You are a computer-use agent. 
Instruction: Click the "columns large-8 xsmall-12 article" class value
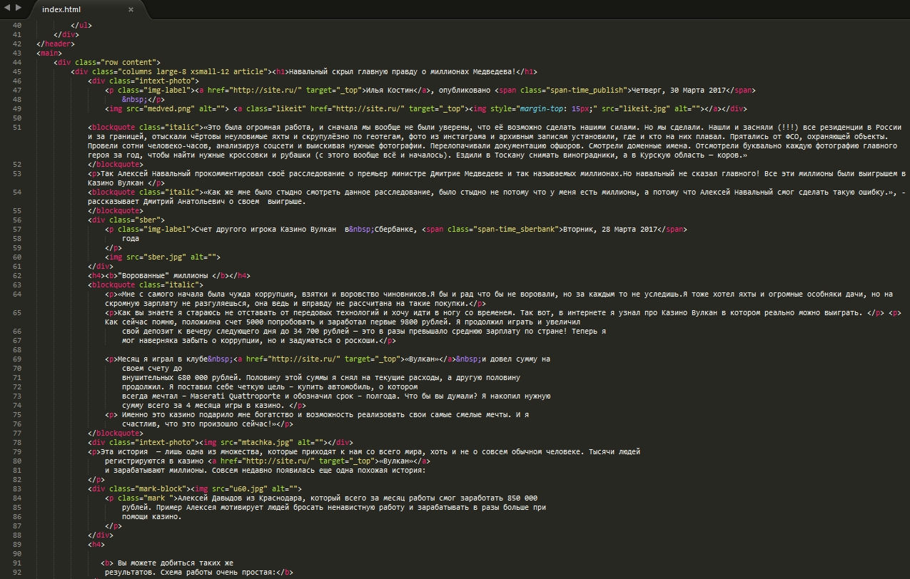[193, 71]
